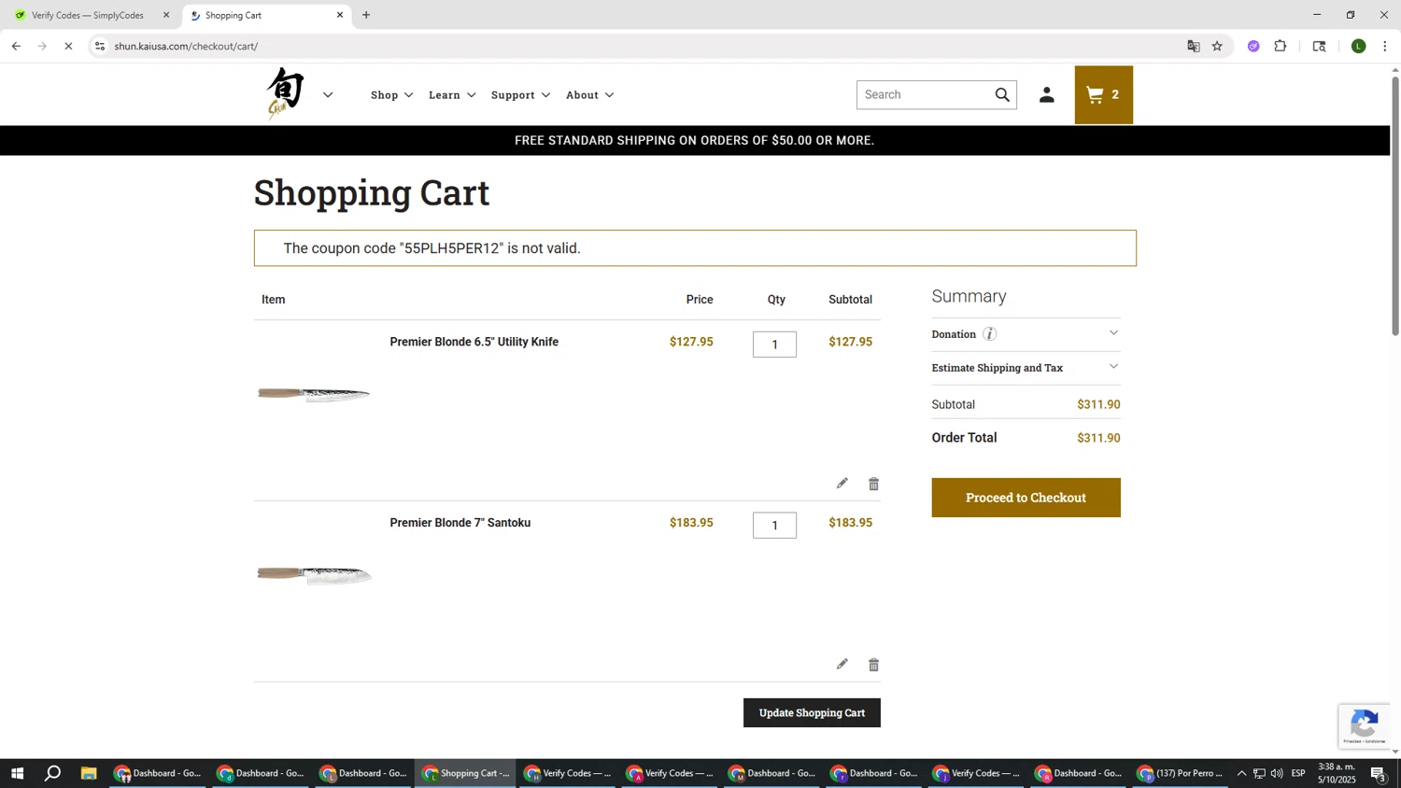This screenshot has height=788, width=1401.
Task: Click the purple extension icon in toolbar
Action: click(x=1253, y=46)
